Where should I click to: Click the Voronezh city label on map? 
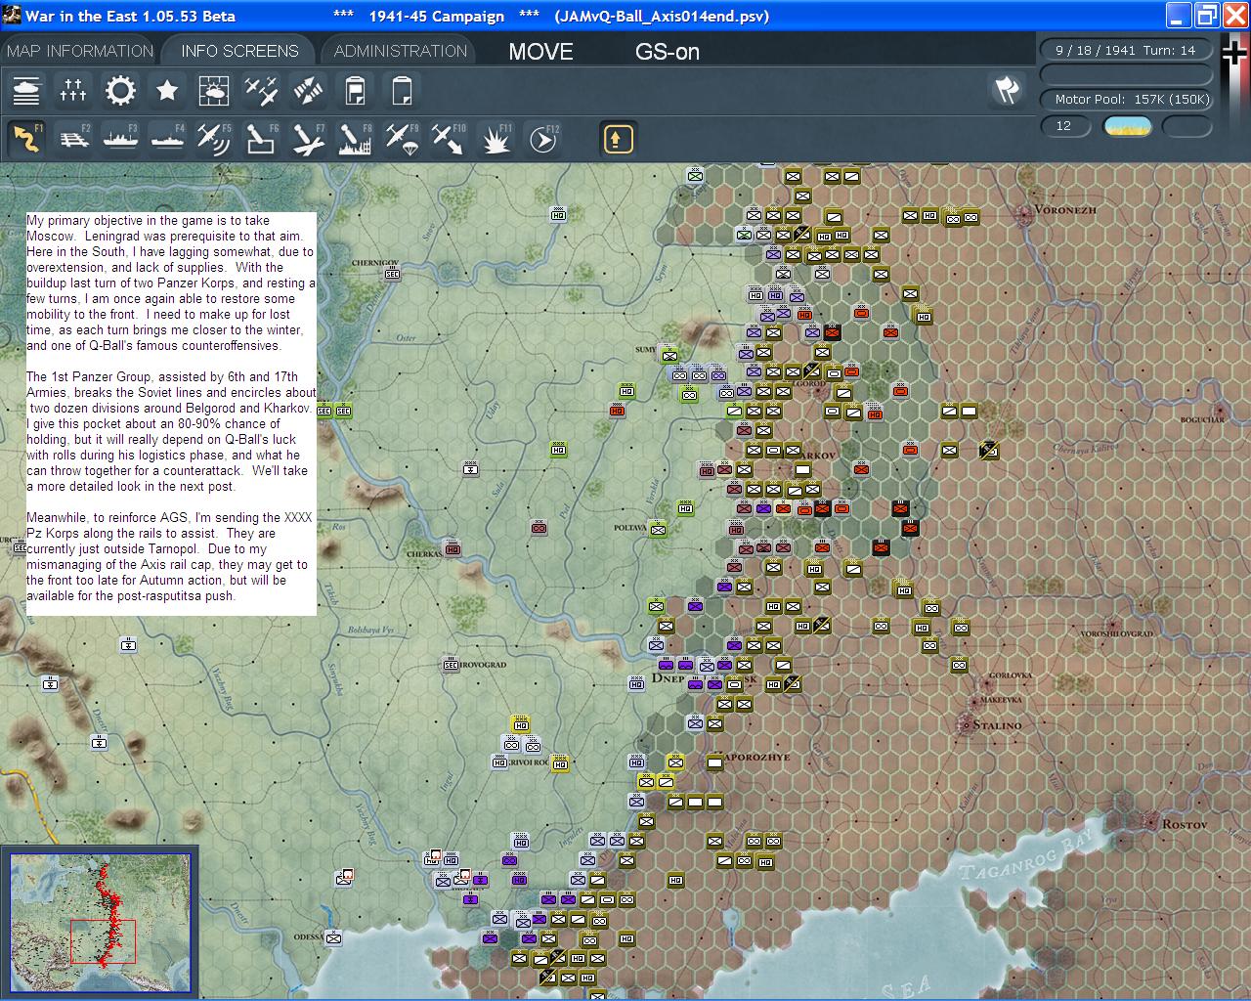(1065, 210)
